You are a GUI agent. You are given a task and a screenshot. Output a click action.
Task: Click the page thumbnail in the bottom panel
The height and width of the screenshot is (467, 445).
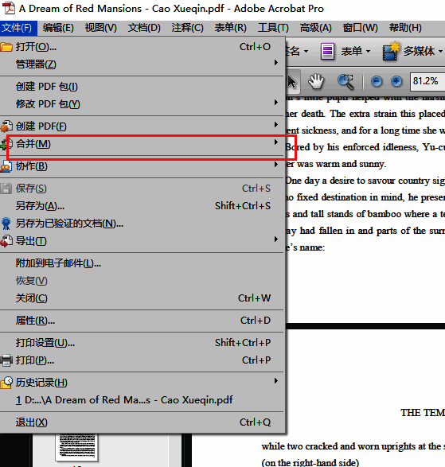click(77, 447)
